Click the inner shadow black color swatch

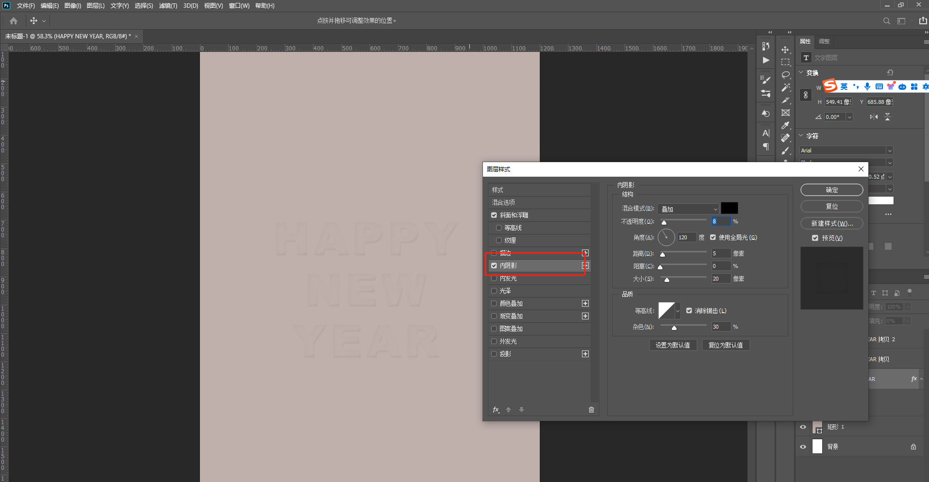[729, 208]
